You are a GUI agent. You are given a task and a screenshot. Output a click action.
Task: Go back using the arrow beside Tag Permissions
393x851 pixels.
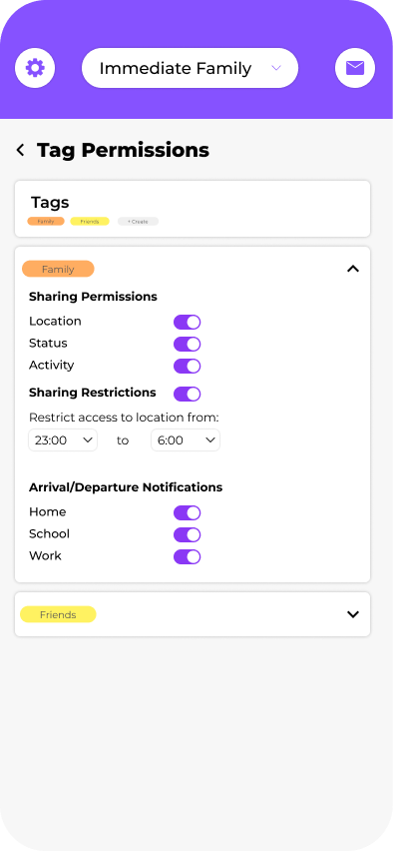point(21,150)
